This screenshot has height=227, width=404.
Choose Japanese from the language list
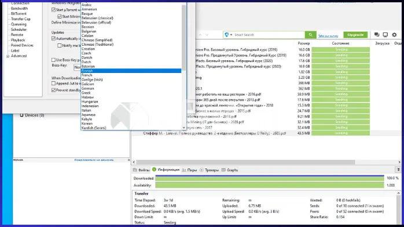131,115
